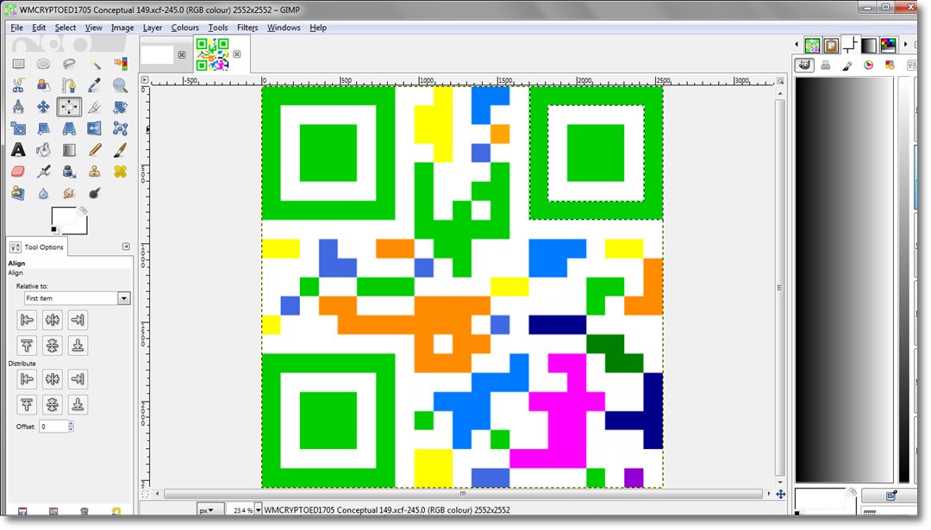931x530 pixels.
Task: Select the Scissors Select tool
Action: pos(18,85)
